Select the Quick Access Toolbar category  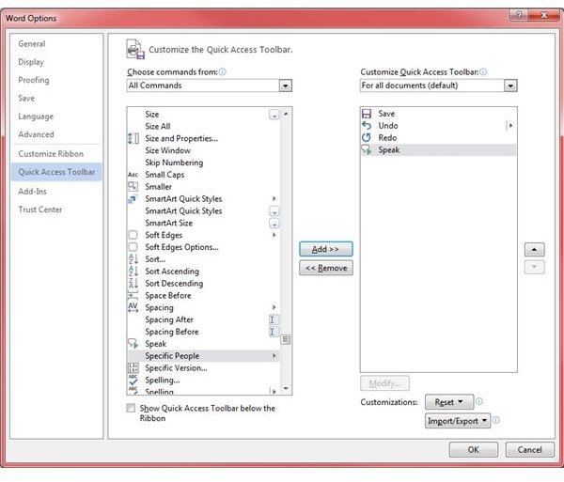[56, 172]
